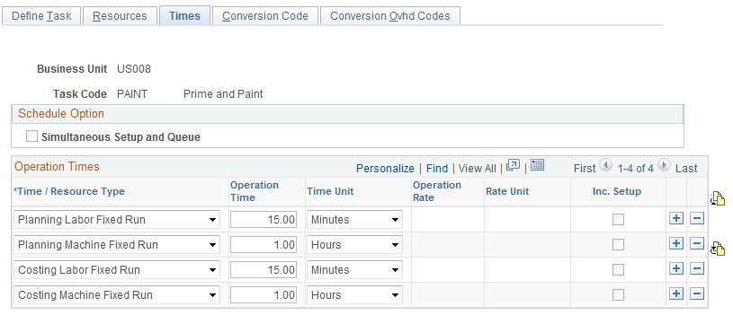Sort by Rate Unit column header
733x324 pixels.
pos(507,191)
